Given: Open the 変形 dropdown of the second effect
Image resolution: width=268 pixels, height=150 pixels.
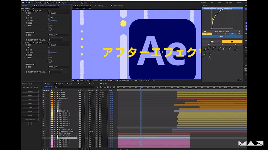Looking at the screenshot, I should tap(58, 45).
